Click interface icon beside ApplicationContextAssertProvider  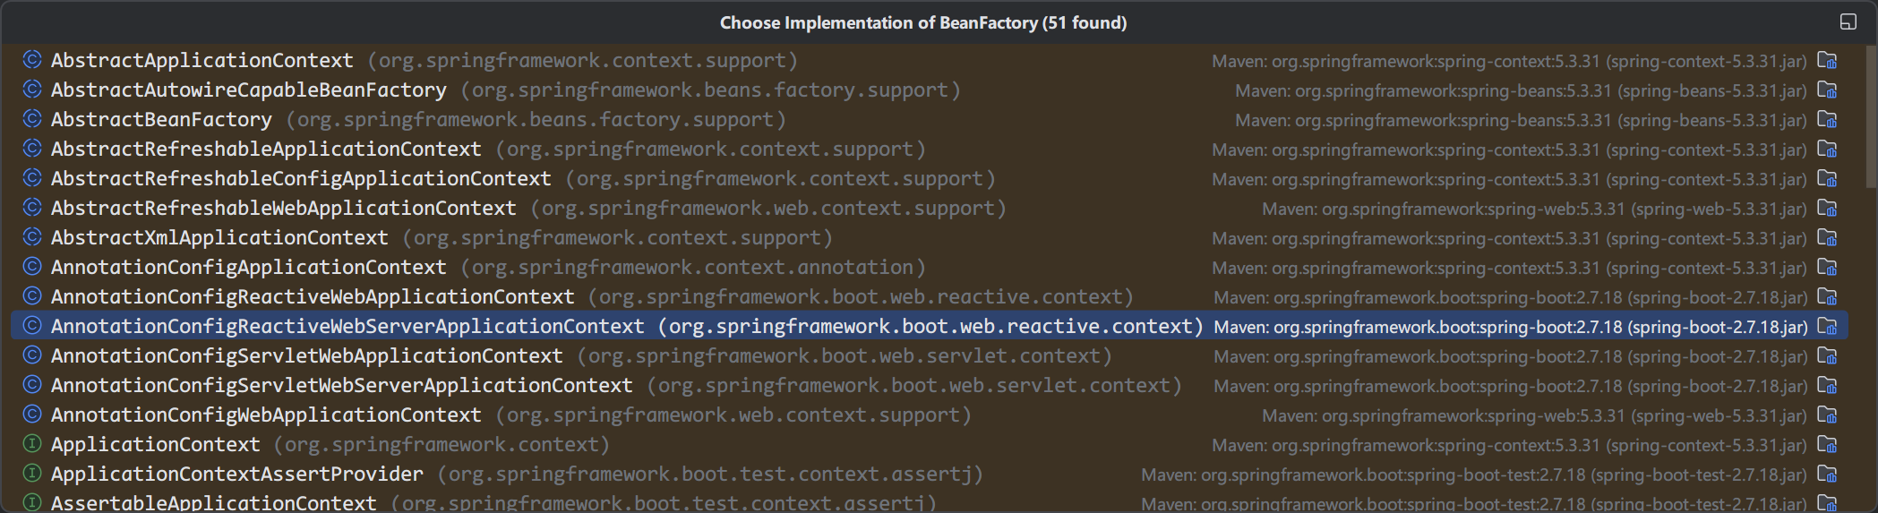32,474
